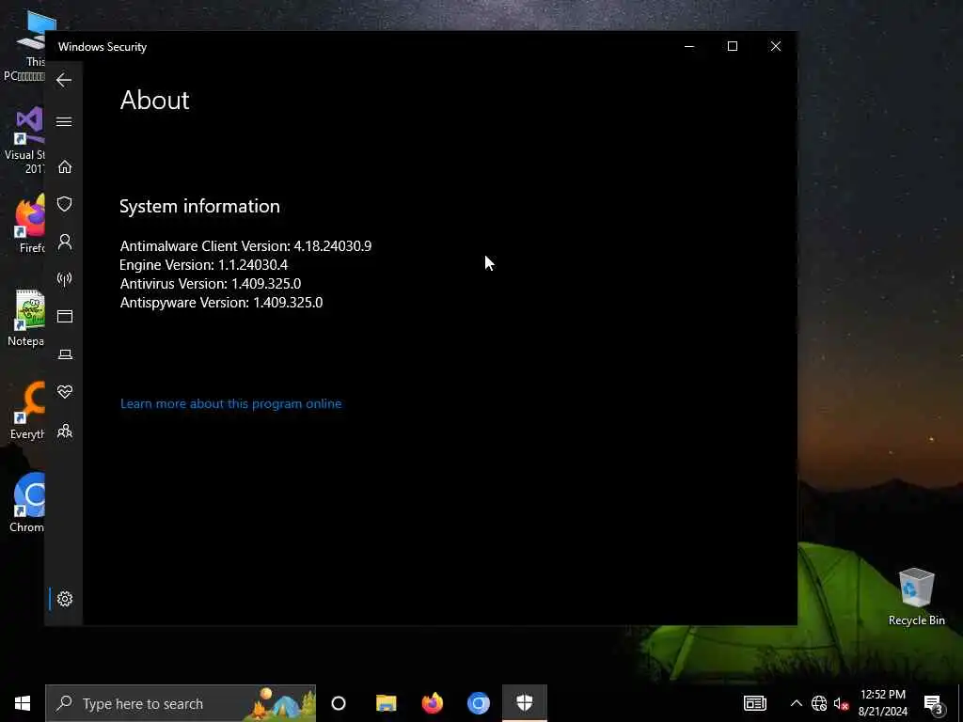Select the Recycle Bin desktop icon
The image size is (963, 722).
click(916, 597)
